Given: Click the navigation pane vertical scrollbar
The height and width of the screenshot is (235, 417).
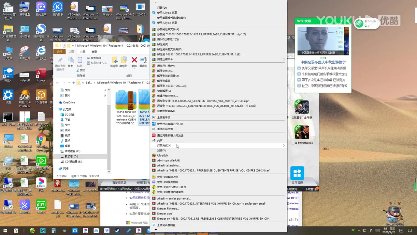Looking at the screenshot, I should (x=109, y=131).
